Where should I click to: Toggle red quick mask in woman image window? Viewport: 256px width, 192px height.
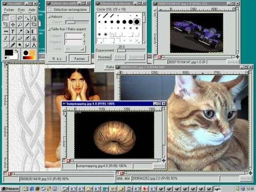(x=9, y=174)
